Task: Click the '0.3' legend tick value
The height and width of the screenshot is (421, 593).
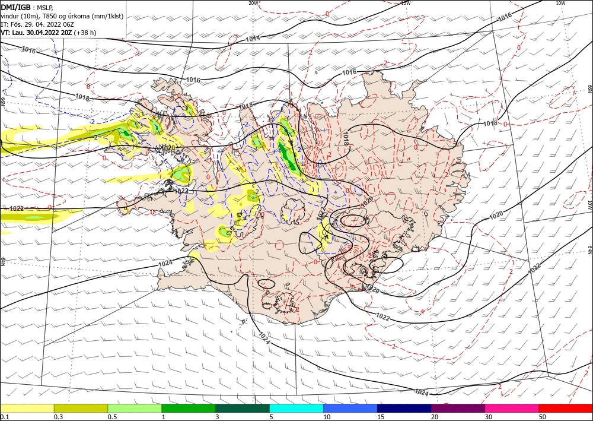Action: click(x=58, y=417)
